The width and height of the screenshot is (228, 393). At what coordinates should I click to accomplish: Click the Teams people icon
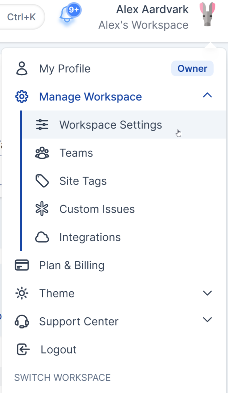point(42,152)
